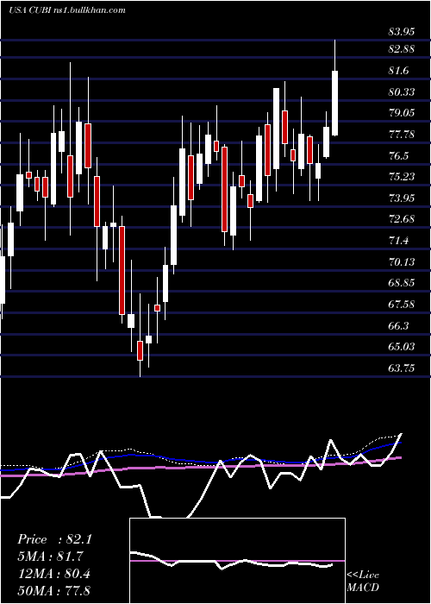Image resolution: width=431 pixels, height=604 pixels.
Task: Select the 73.95 price axis label
Action: 402,198
